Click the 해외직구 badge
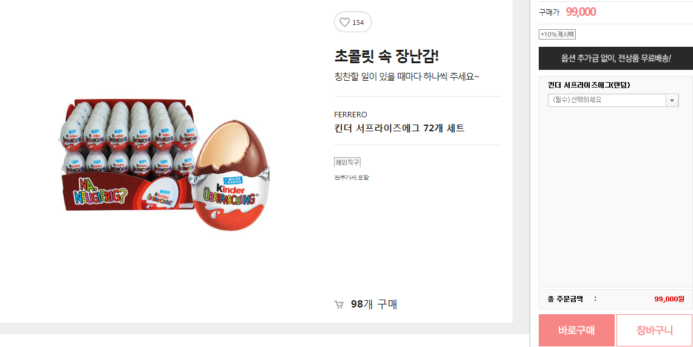 [347, 163]
